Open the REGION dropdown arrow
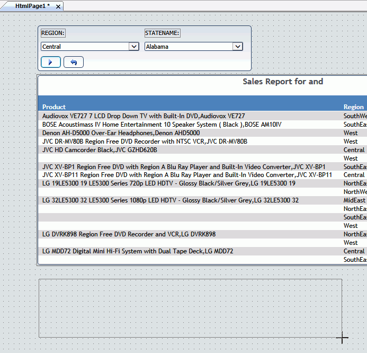 134,47
